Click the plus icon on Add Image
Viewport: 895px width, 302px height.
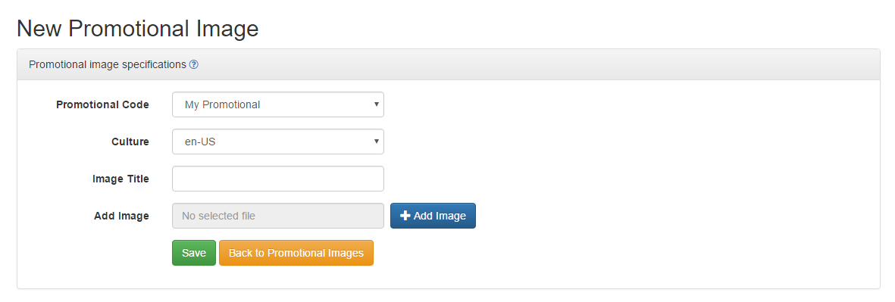pyautogui.click(x=405, y=216)
